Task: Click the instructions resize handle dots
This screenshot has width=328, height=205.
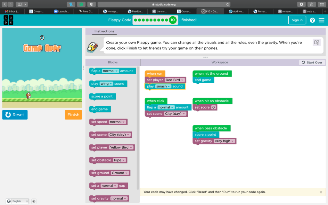Action: pyautogui.click(x=205, y=57)
